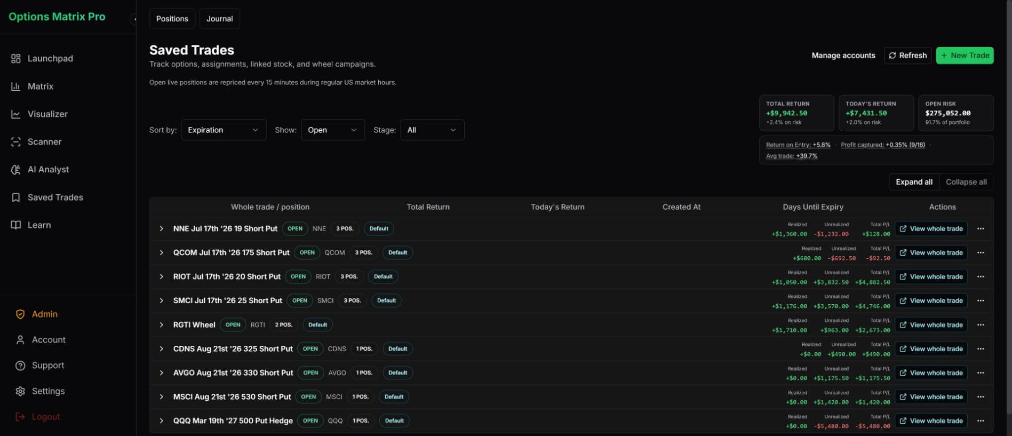Open more actions menu for AVGO trade
Image resolution: width=1012 pixels, height=436 pixels.
[981, 372]
